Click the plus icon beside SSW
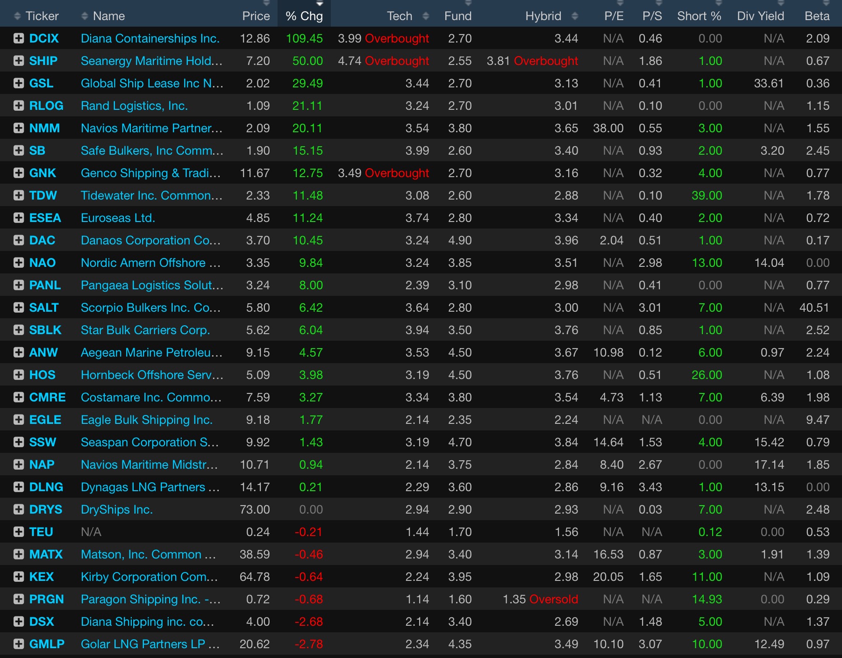This screenshot has width=842, height=658. [x=19, y=442]
